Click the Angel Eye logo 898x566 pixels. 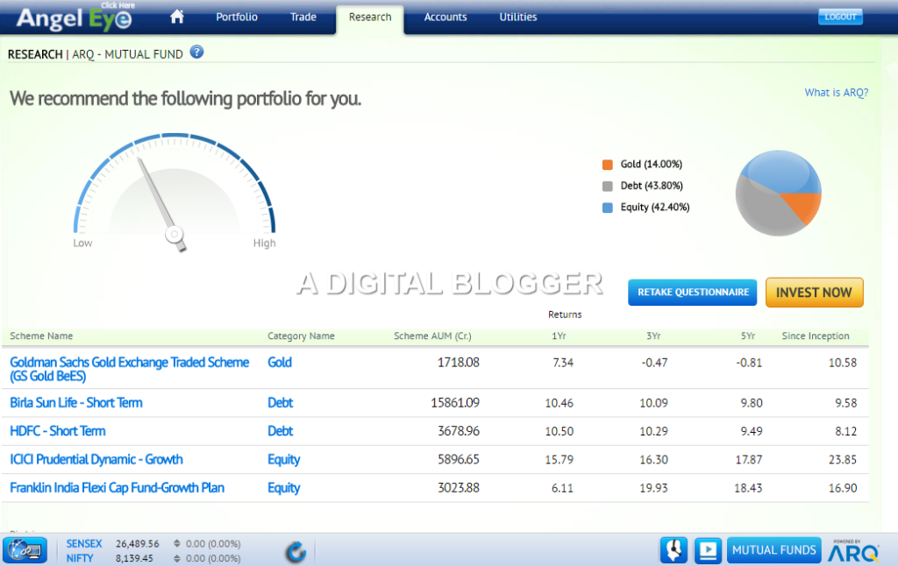(x=74, y=18)
